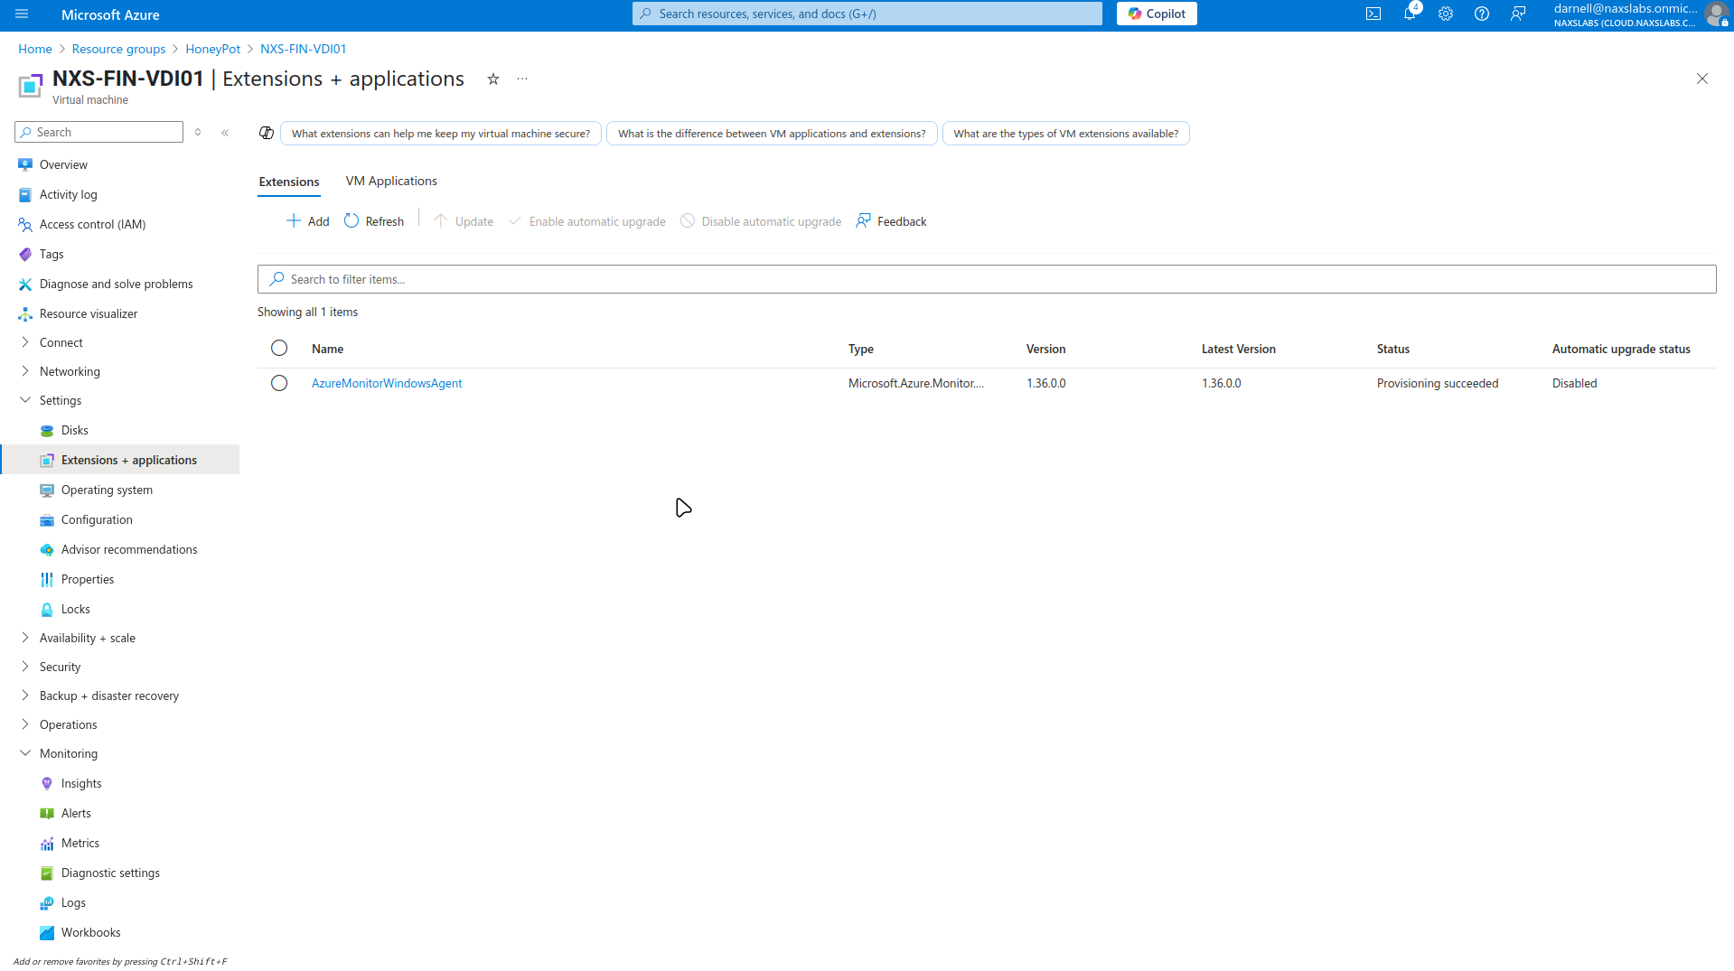
Task: Focus the global search resources box
Action: click(x=867, y=14)
